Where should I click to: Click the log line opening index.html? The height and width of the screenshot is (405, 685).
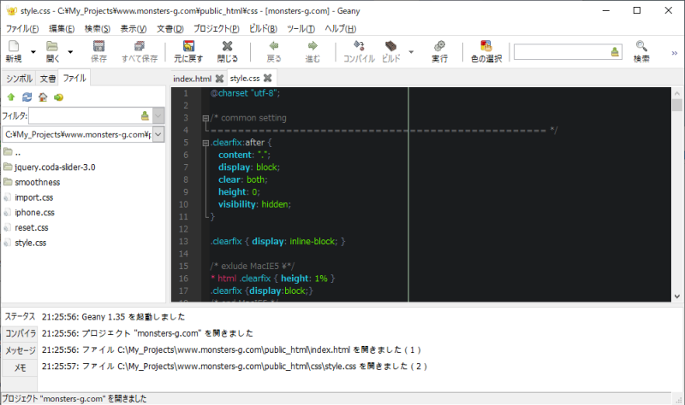click(x=231, y=349)
